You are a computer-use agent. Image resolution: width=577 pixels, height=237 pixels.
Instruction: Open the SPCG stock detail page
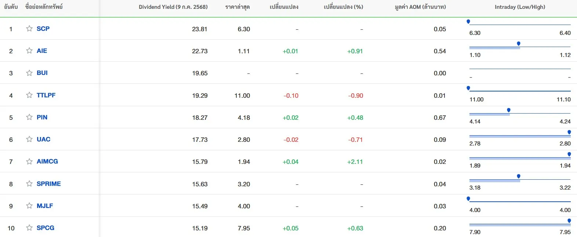coord(45,228)
